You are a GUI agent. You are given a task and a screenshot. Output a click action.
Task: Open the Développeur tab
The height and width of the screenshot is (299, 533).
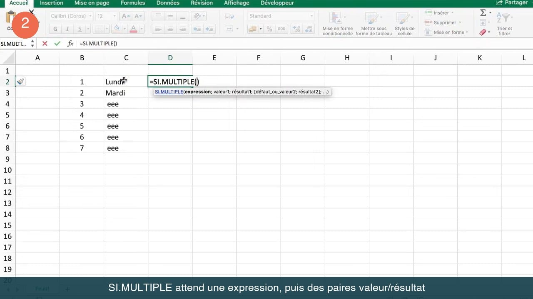point(277,3)
